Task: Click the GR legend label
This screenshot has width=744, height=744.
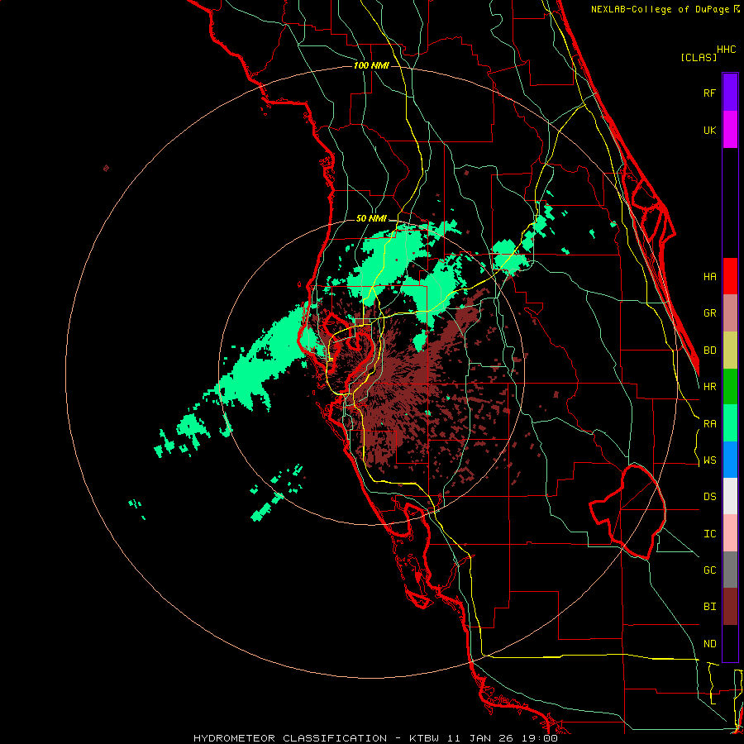Action: (x=709, y=313)
